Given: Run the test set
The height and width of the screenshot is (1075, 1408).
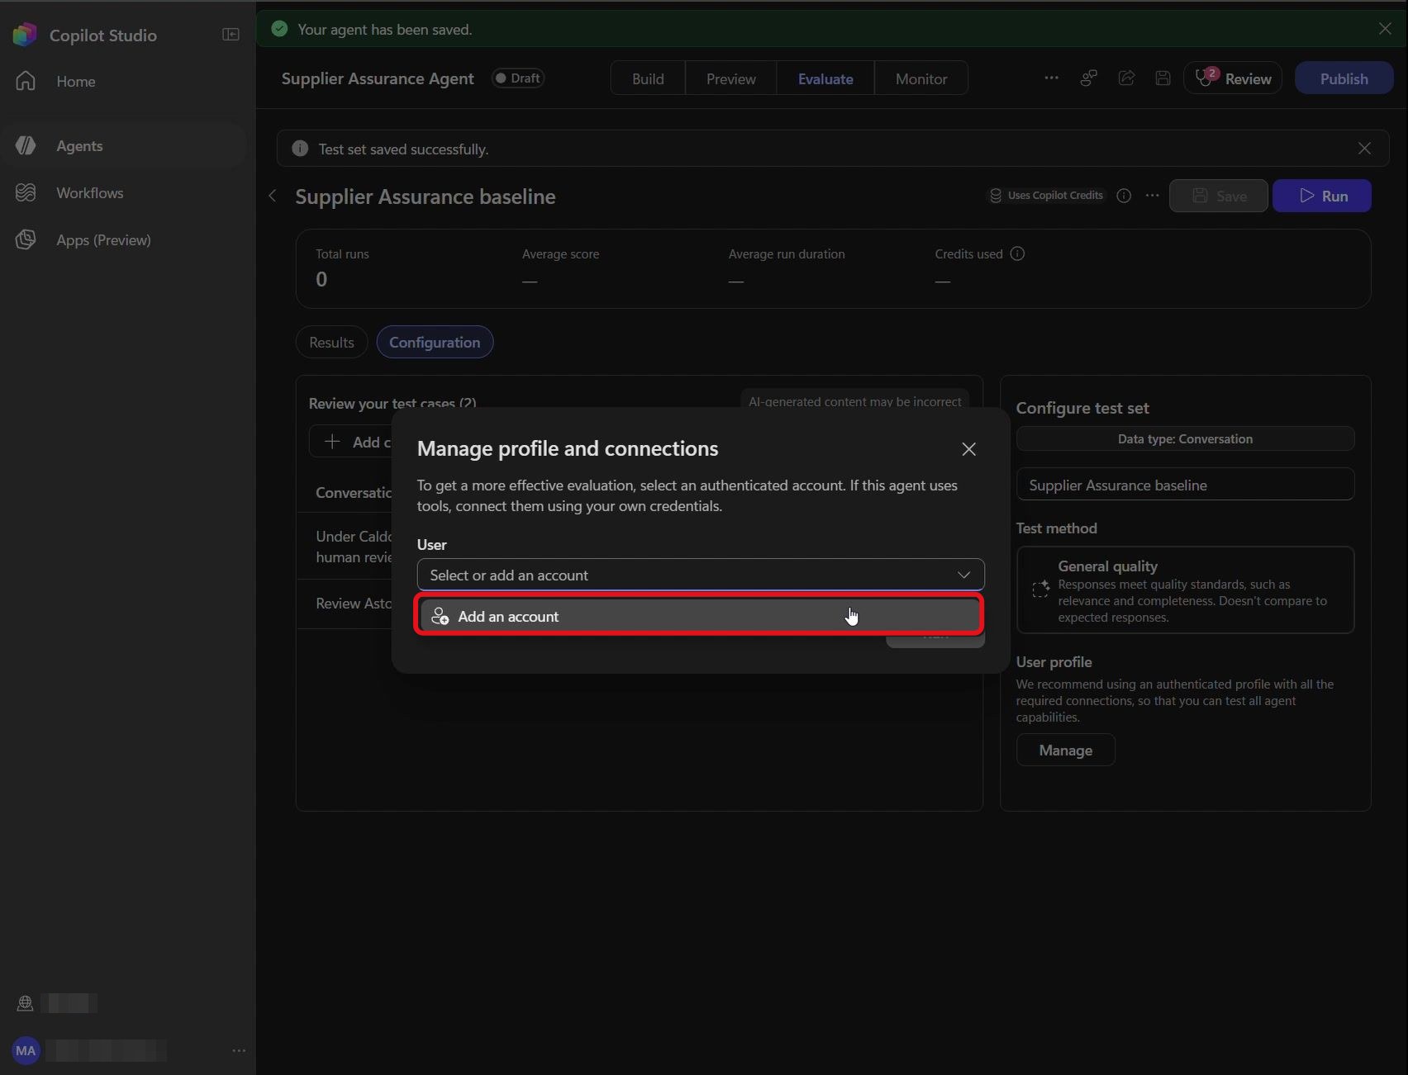Looking at the screenshot, I should point(1322,196).
